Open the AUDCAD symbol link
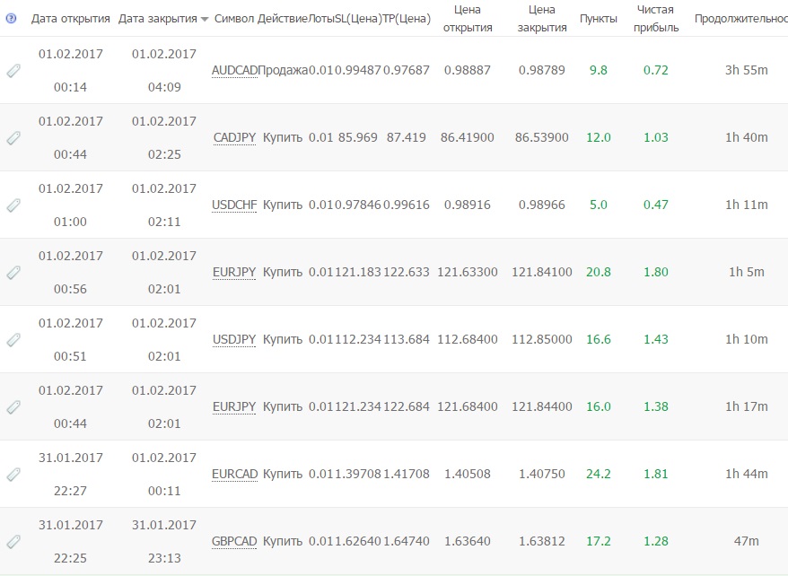Viewport: 788px width, 576px height. click(x=234, y=70)
